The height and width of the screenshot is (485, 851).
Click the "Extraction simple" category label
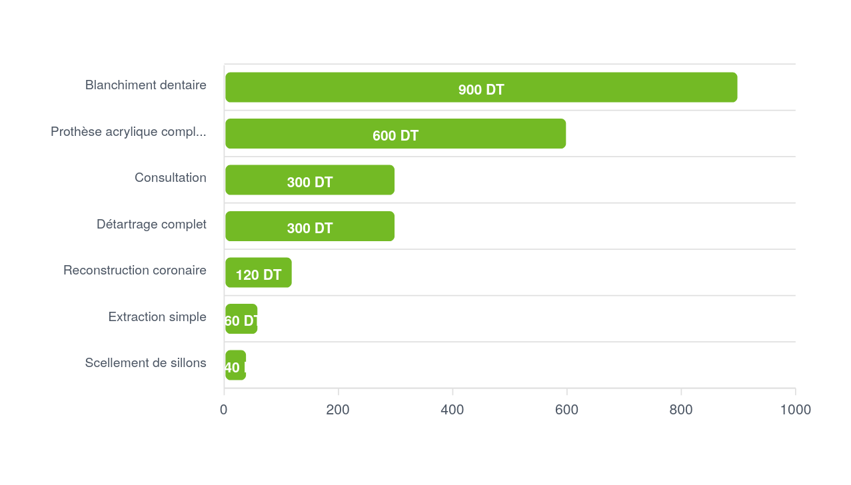tap(157, 317)
